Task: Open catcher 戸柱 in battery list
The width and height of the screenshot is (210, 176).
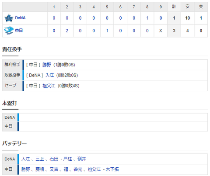Action: coord(68,159)
